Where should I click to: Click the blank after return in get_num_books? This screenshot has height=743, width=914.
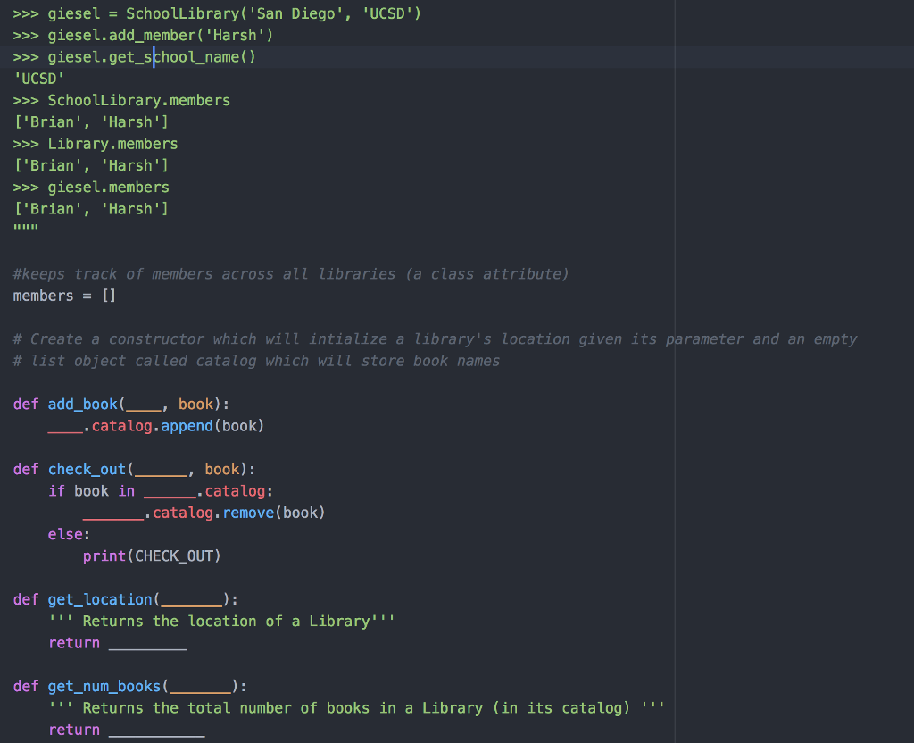pyautogui.click(x=157, y=730)
